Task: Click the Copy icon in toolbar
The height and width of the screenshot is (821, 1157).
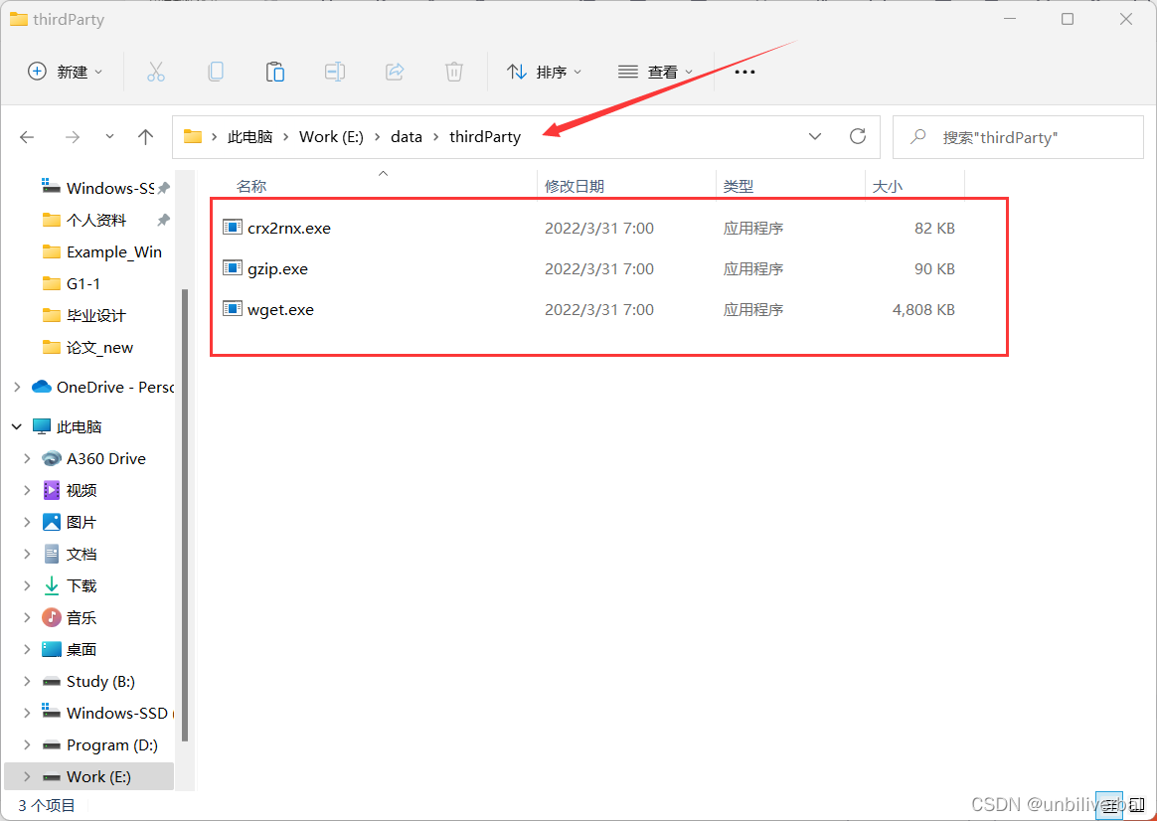Action: [x=216, y=72]
